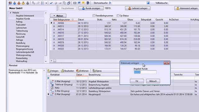Select row AK018 in the table
Viewport: 199px width, 112px height.
[124, 39]
